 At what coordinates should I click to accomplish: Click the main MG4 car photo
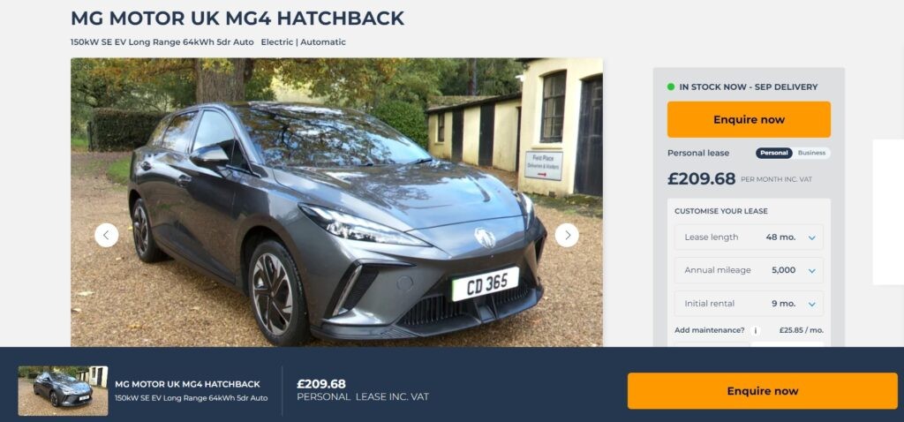tap(336, 202)
